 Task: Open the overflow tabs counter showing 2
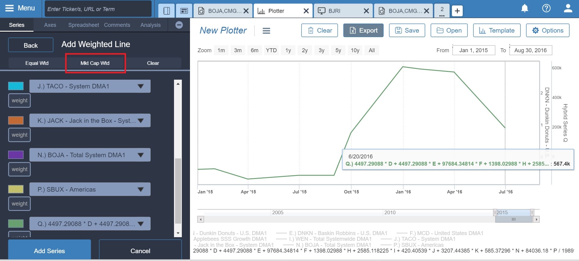pos(442,11)
